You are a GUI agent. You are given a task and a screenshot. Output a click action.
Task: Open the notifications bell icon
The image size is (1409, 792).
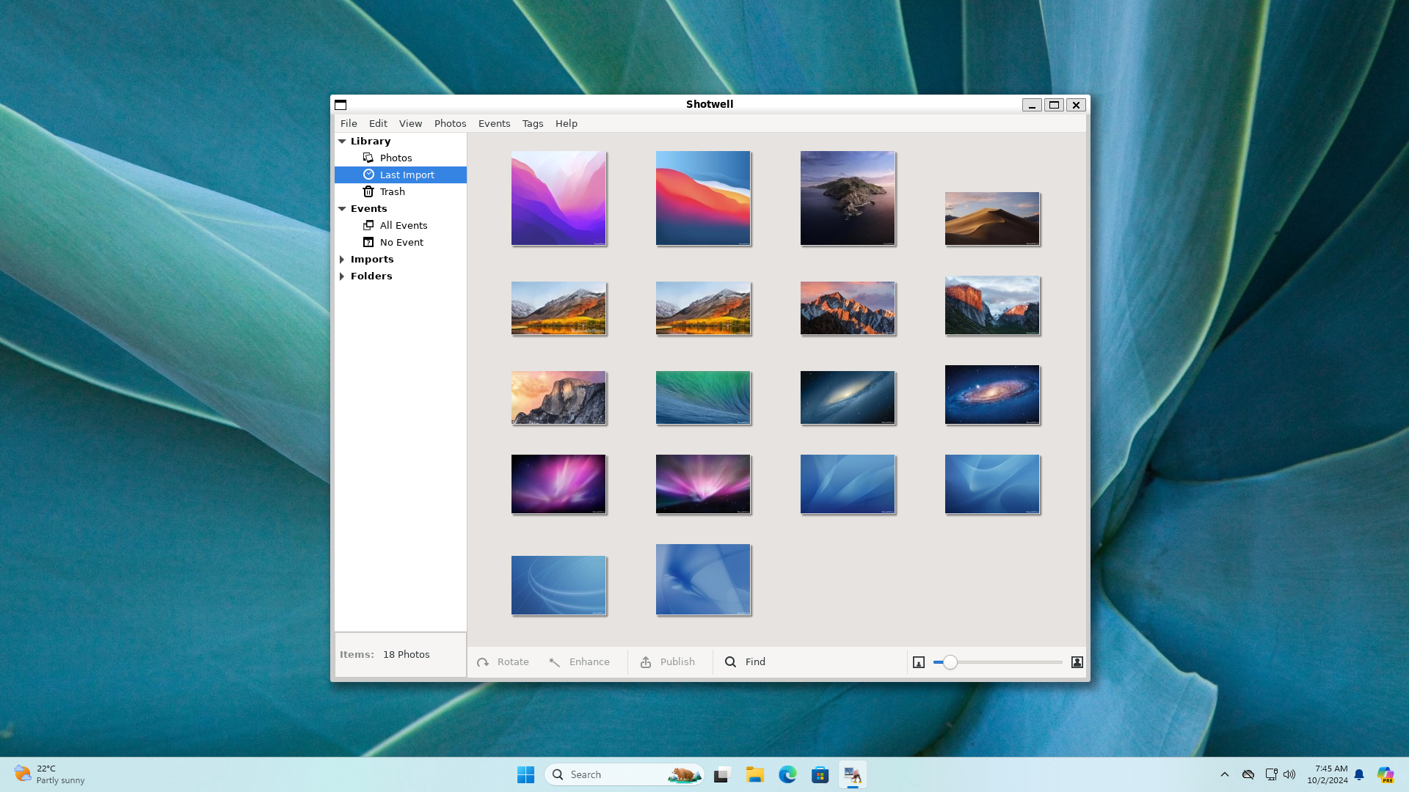click(x=1359, y=774)
